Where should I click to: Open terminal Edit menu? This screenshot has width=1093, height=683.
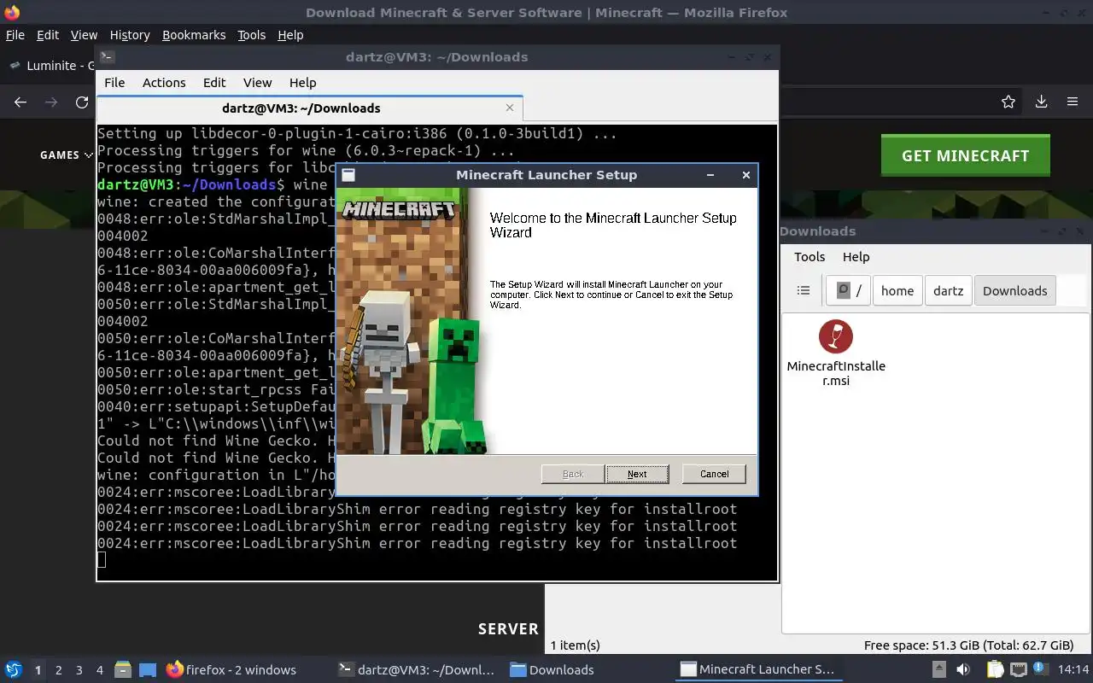click(214, 83)
